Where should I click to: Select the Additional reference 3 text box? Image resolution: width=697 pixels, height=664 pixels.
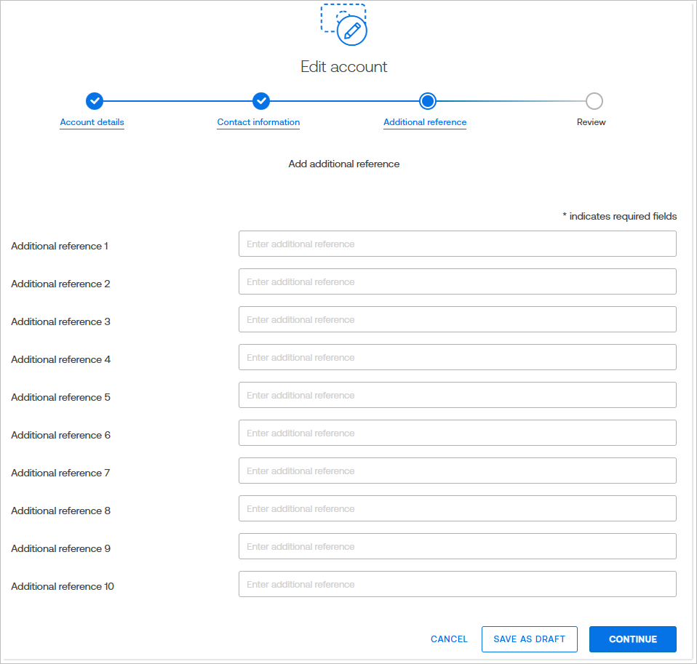tap(457, 320)
